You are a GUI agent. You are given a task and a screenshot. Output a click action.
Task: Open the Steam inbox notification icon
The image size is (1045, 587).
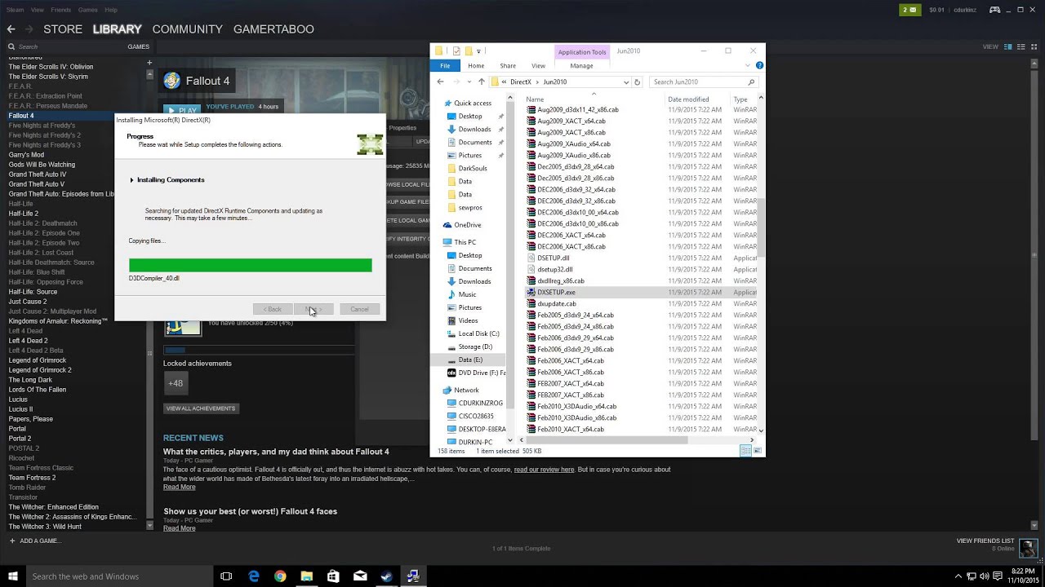[909, 10]
